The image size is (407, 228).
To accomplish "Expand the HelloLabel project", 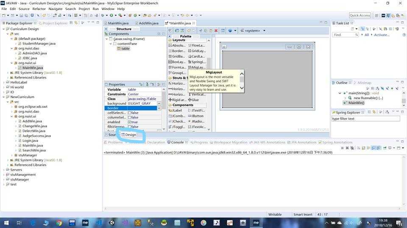I will [x=4, y=82].
